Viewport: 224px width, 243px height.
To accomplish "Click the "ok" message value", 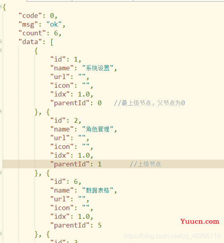I will click(x=54, y=25).
